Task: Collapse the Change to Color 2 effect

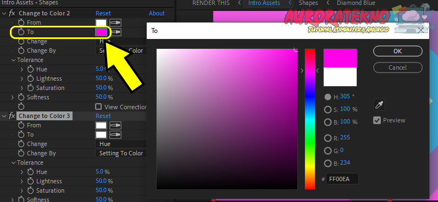Action: click(4, 13)
